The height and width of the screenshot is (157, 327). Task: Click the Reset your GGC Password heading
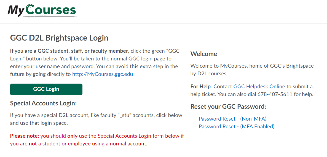(x=228, y=107)
